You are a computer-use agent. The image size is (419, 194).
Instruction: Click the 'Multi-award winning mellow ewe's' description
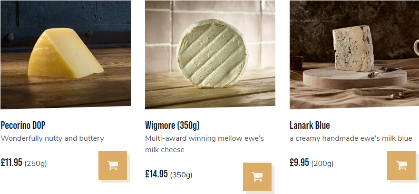click(x=205, y=138)
